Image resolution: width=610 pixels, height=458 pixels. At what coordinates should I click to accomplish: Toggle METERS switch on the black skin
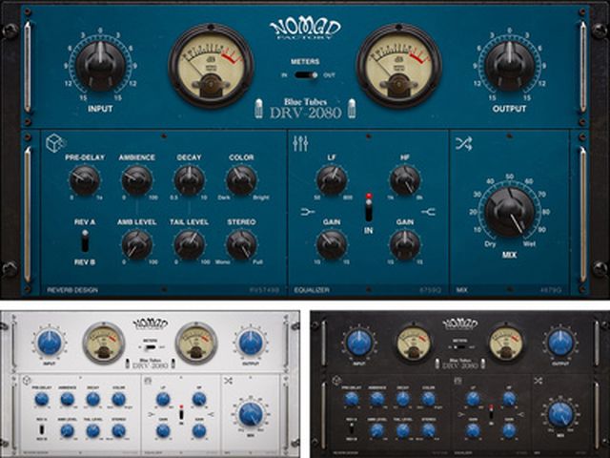[460, 346]
